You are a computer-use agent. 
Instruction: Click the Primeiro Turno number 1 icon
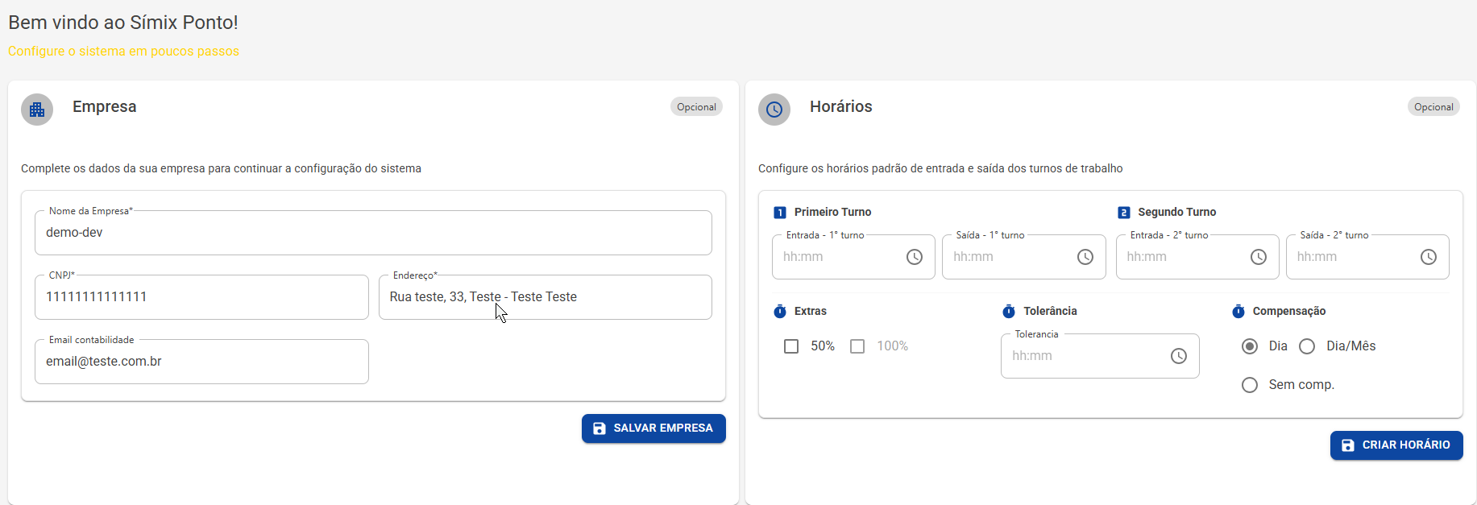780,213
